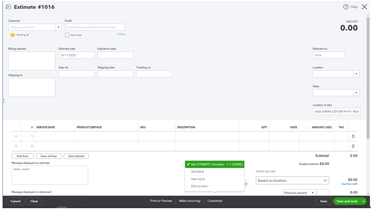This screenshot has width=372, height=209.
Task: Click the Expiration date field
Action: [x=115, y=55]
